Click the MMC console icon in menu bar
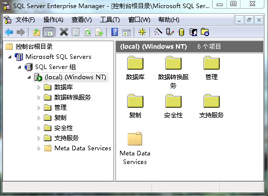 8,20
